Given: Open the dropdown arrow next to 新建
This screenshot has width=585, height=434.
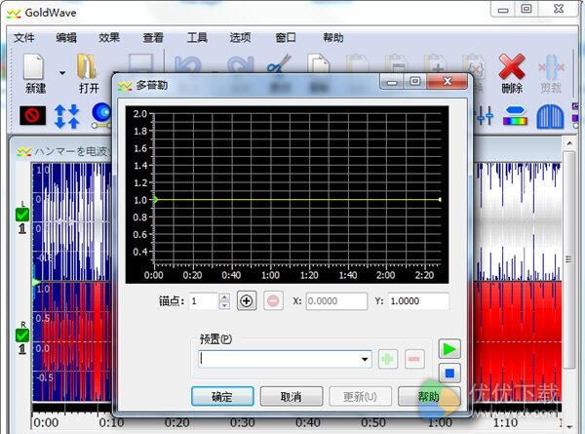Looking at the screenshot, I should click(x=62, y=73).
